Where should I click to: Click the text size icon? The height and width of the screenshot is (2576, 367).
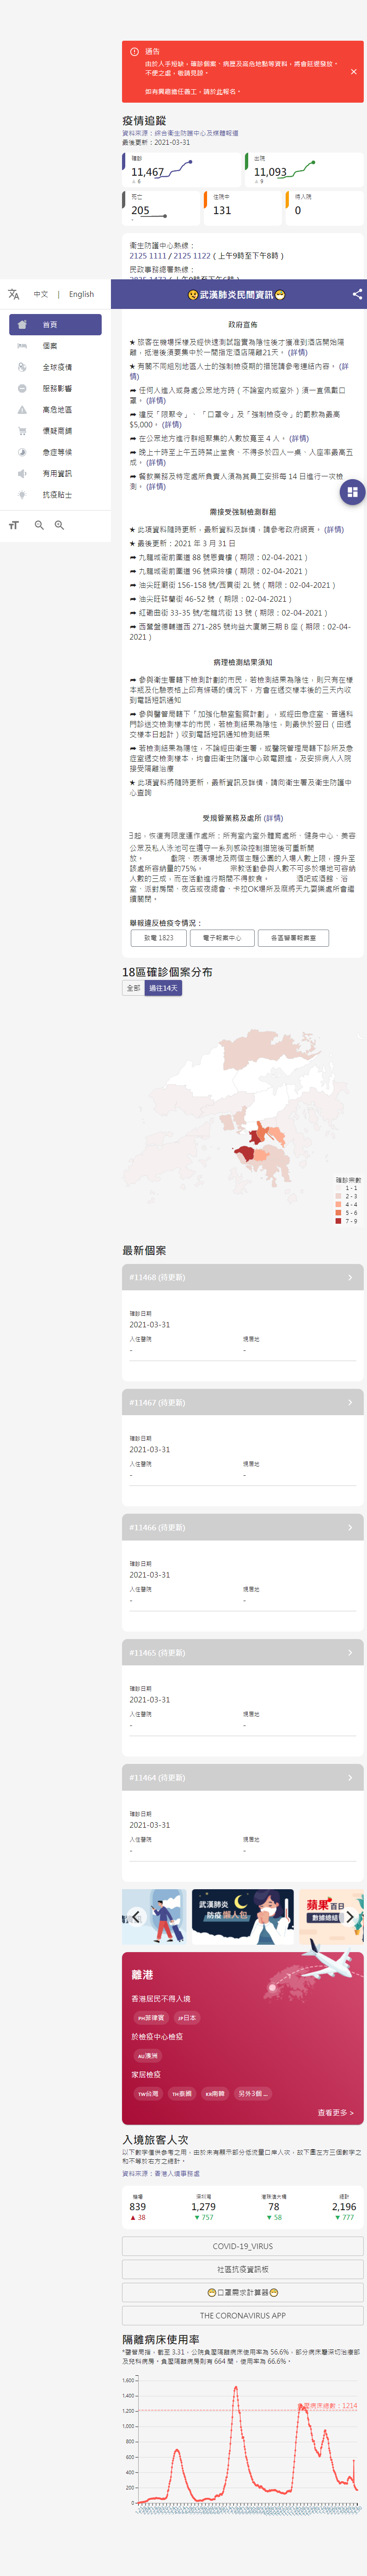(14, 525)
